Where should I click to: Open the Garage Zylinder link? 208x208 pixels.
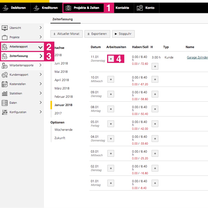pos(197,57)
